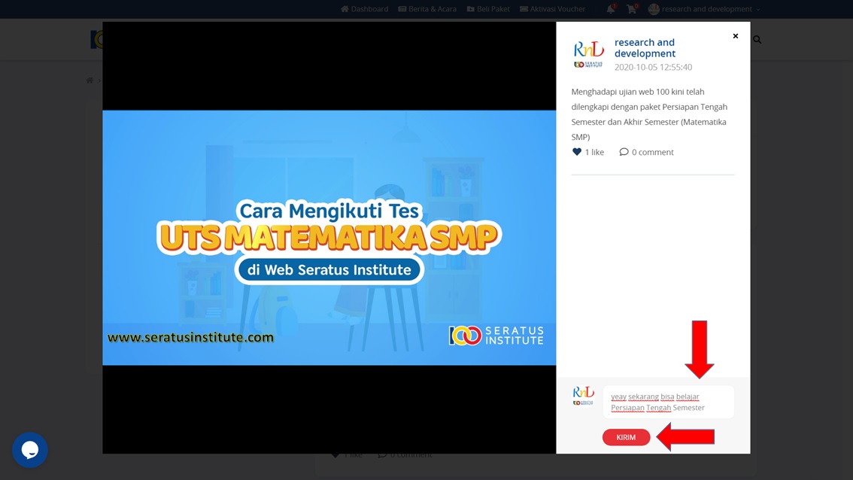This screenshot has height=480, width=853.
Task: Like the post via the heart icon
Action: point(577,152)
